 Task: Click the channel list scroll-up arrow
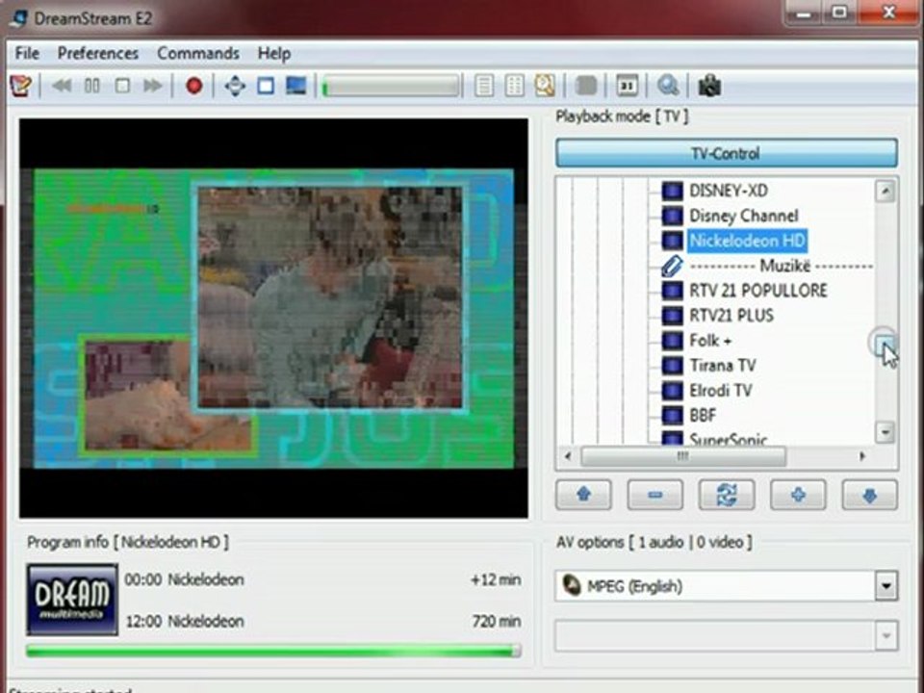click(x=885, y=191)
